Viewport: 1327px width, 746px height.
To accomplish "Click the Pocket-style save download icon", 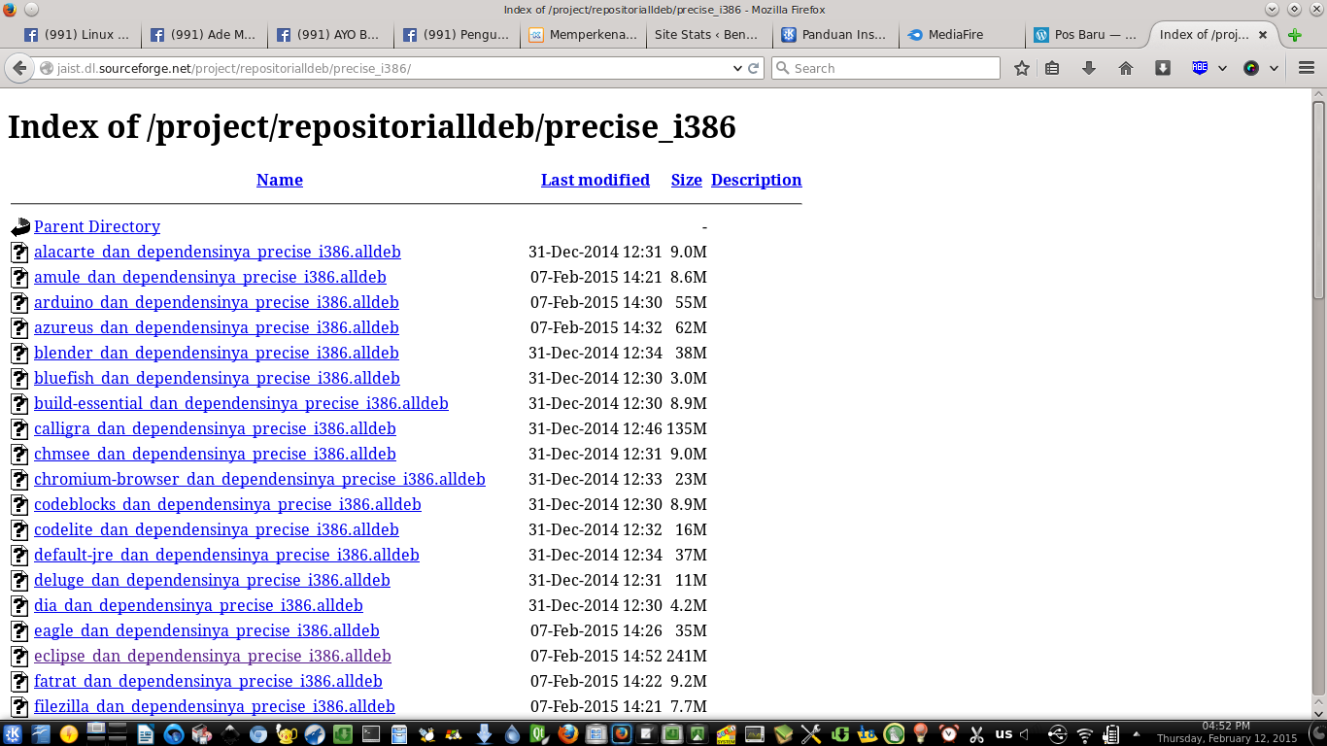I will [1163, 68].
